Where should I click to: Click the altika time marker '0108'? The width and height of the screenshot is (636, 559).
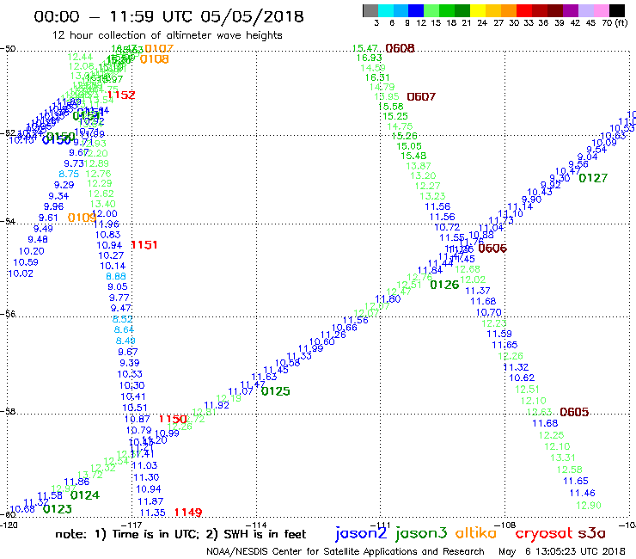pyautogui.click(x=154, y=59)
